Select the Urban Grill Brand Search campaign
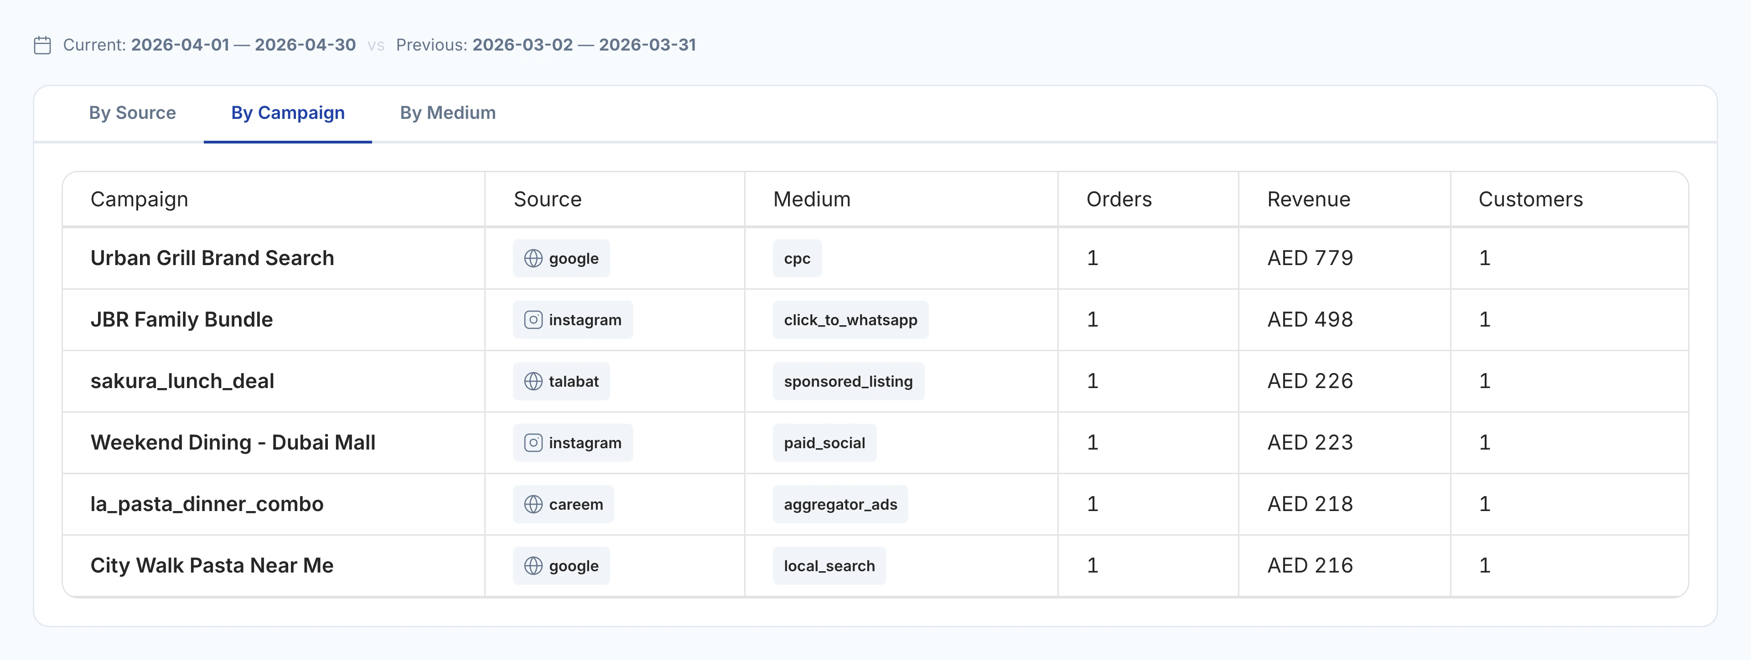The image size is (1751, 660). (212, 259)
